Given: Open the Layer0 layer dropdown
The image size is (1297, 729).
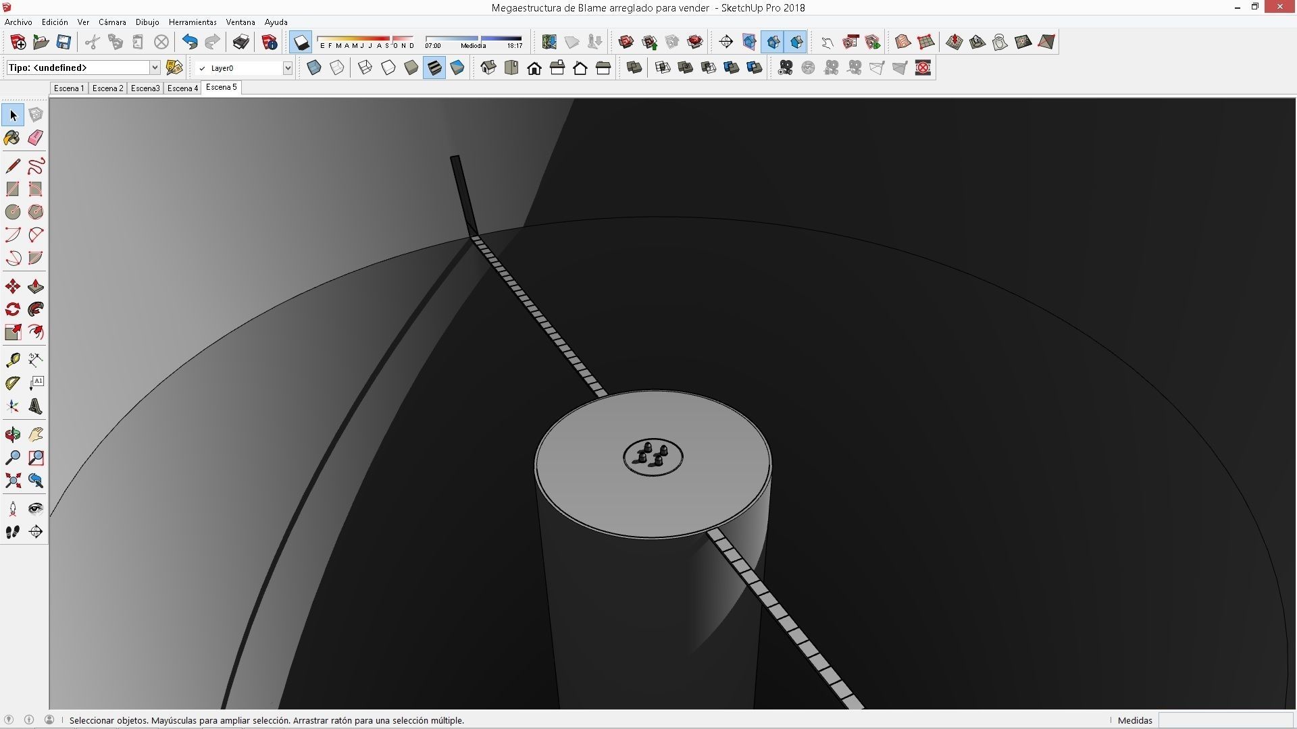Looking at the screenshot, I should tap(287, 67).
